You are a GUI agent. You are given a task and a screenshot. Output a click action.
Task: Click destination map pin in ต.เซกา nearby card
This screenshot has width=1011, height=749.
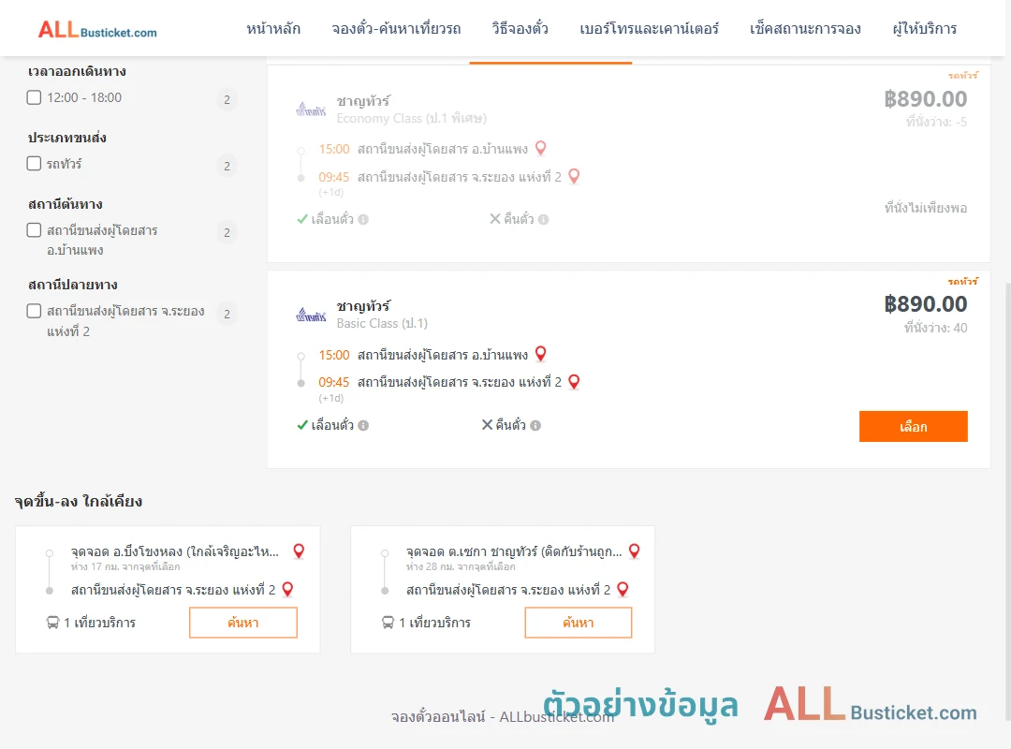pyautogui.click(x=623, y=589)
